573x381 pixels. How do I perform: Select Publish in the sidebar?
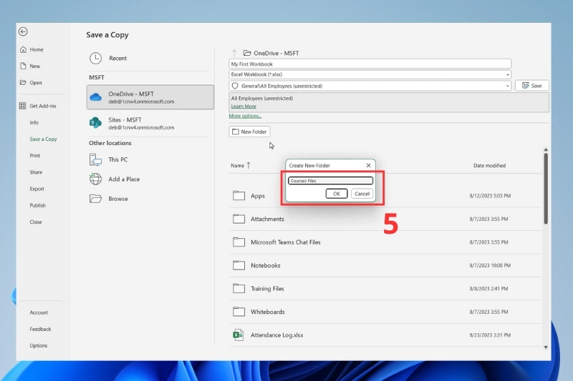pos(38,205)
